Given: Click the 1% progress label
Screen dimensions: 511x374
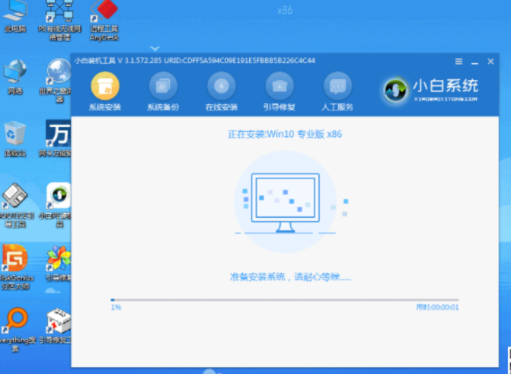Looking at the screenshot, I should click(x=116, y=307).
